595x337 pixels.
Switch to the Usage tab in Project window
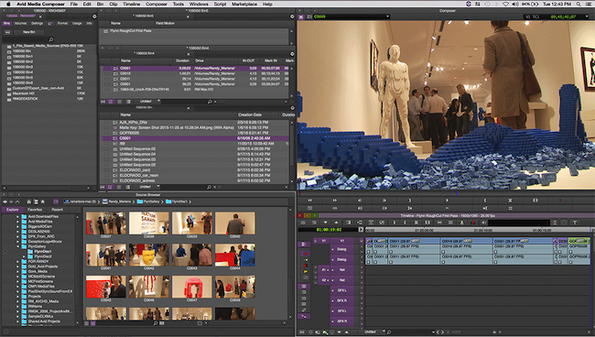pos(77,24)
